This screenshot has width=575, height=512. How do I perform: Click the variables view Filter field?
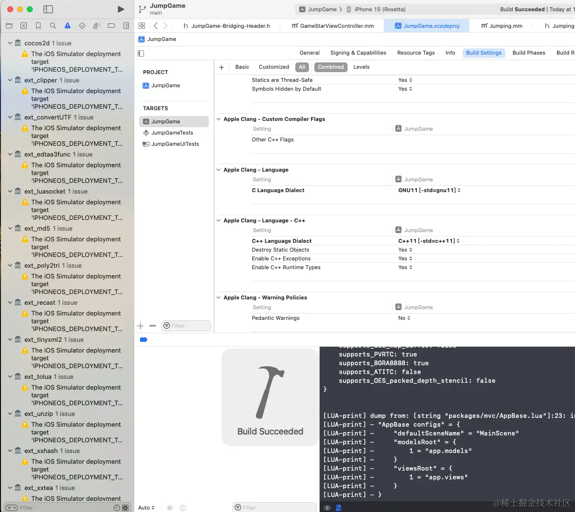[274, 508]
